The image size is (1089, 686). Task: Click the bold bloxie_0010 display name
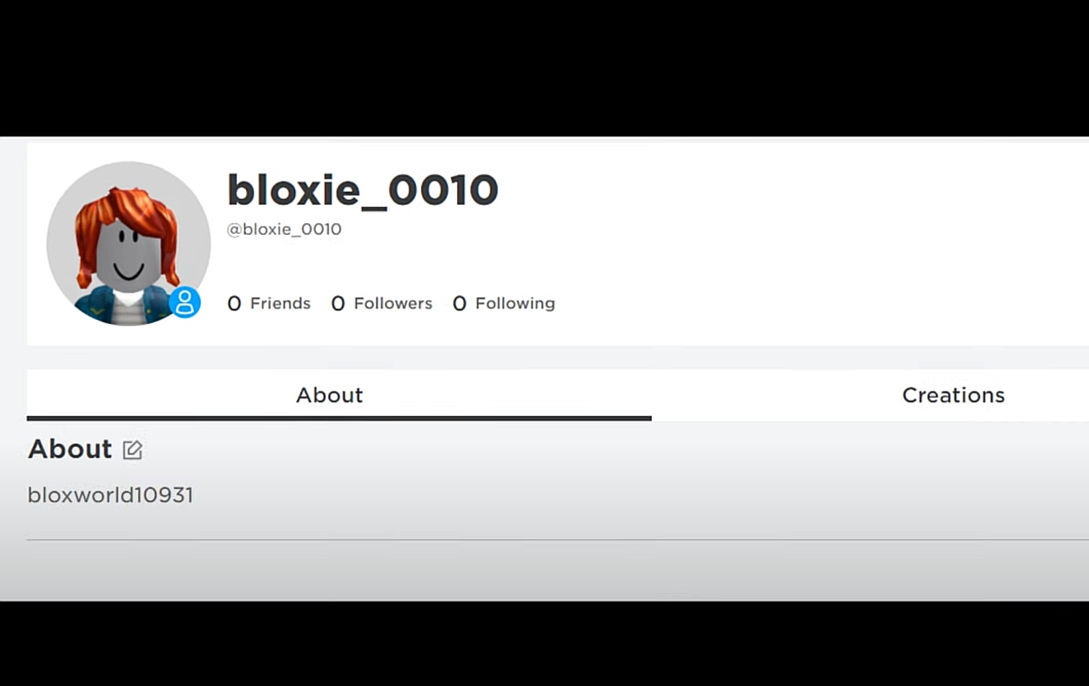click(x=362, y=190)
